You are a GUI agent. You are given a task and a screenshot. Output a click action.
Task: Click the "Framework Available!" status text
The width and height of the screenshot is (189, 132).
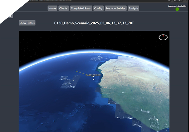pyautogui.click(x=177, y=6)
